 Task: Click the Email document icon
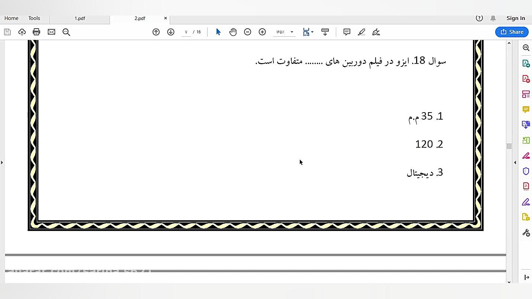(51, 32)
